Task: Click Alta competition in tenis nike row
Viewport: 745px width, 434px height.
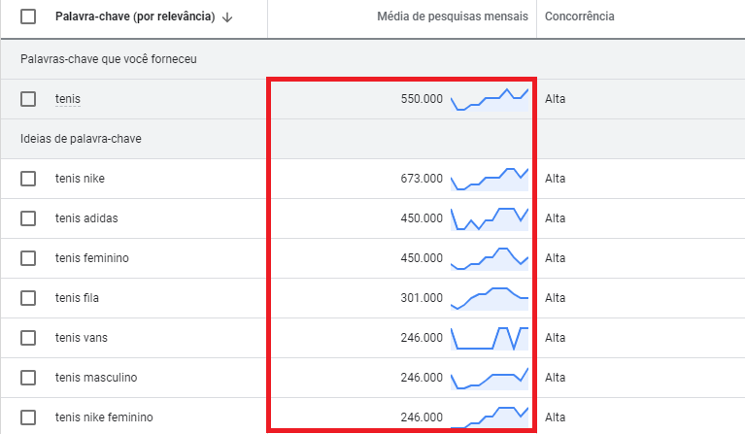Action: pyautogui.click(x=555, y=179)
